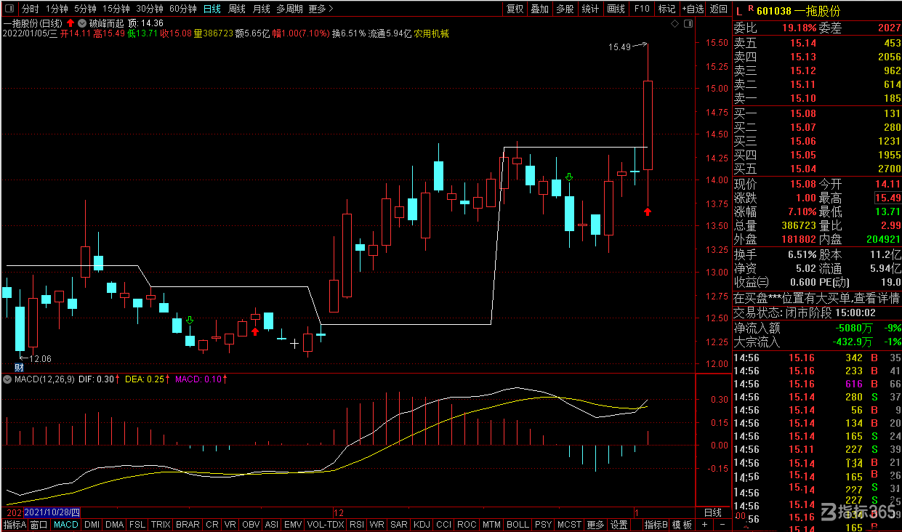Screen dimensions: 902x532
Task: Click the 模板 template button
Action: 682,525
